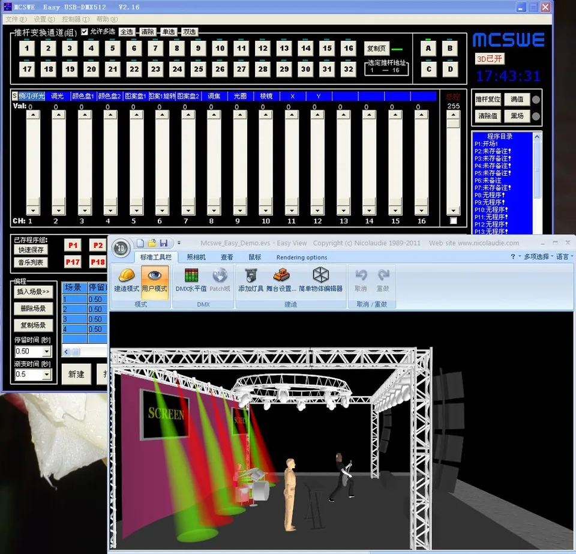
Task: Toggle the 3D enabled red button
Action: click(x=490, y=59)
